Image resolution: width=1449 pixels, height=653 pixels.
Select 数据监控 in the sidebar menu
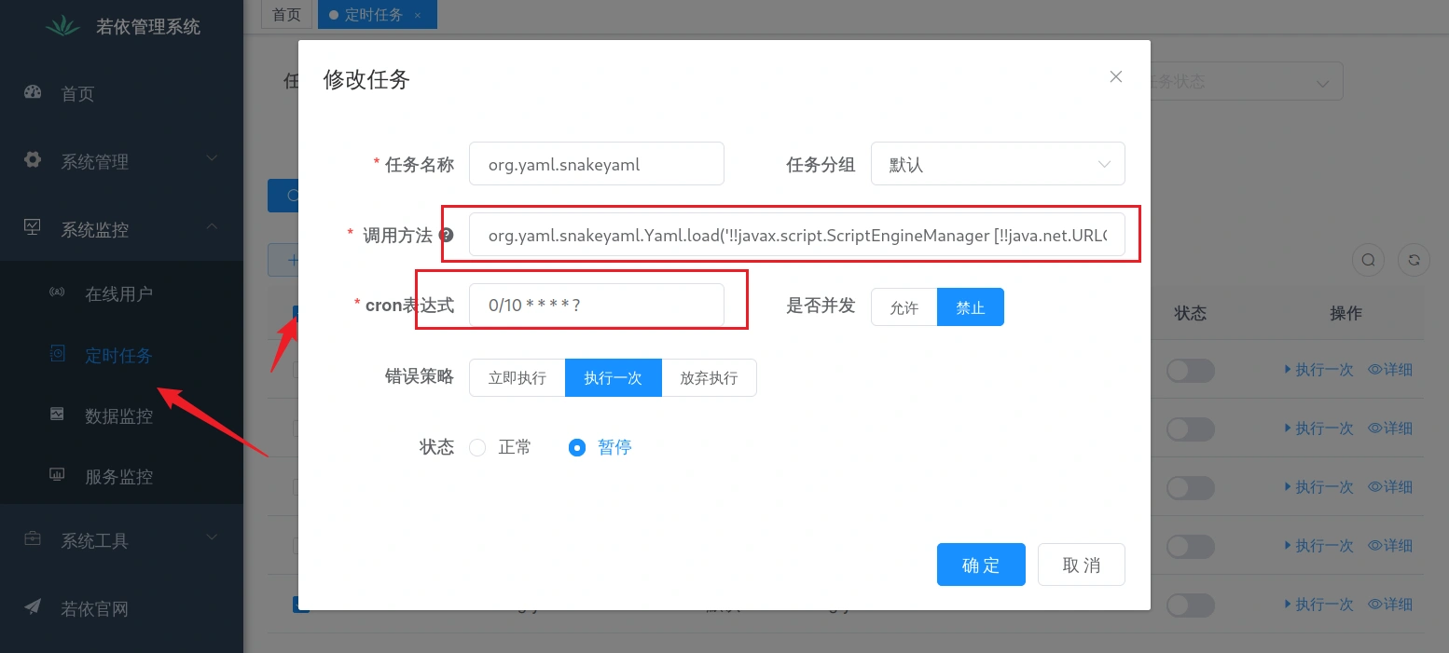click(x=117, y=416)
